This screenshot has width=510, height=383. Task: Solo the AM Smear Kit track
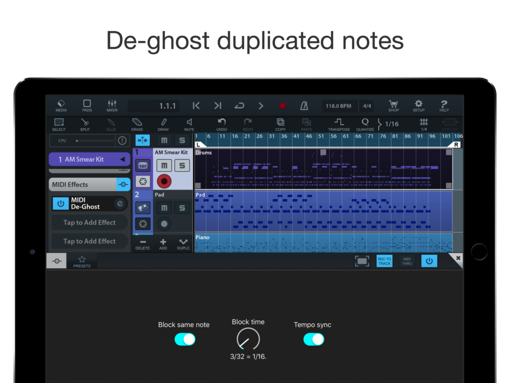[182, 166]
